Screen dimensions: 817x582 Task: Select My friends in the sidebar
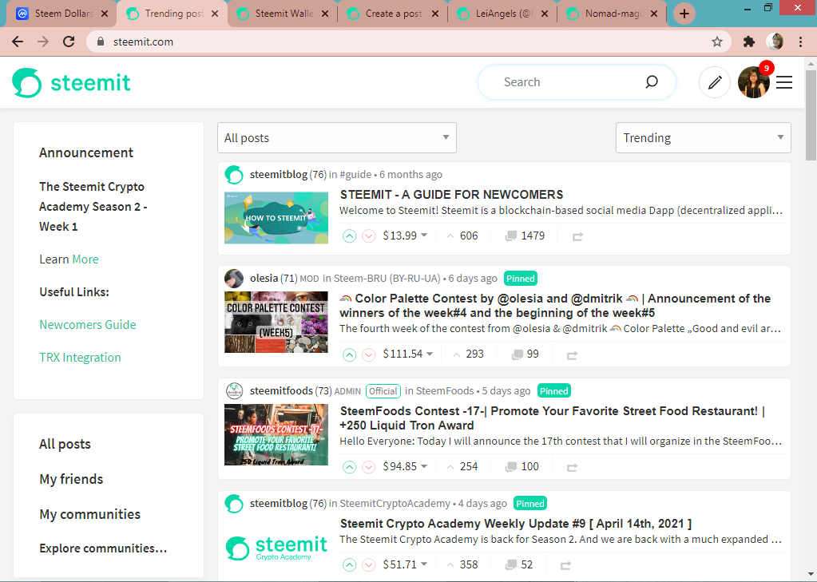tap(71, 479)
